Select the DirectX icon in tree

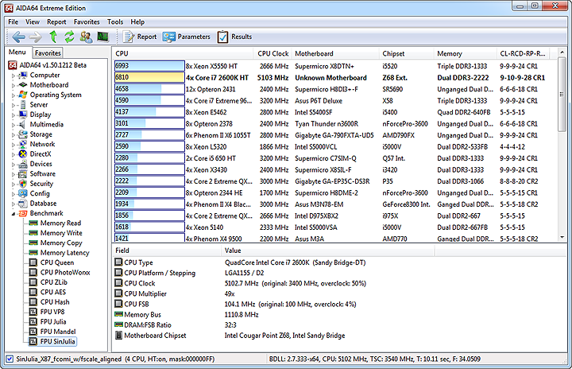click(x=23, y=153)
